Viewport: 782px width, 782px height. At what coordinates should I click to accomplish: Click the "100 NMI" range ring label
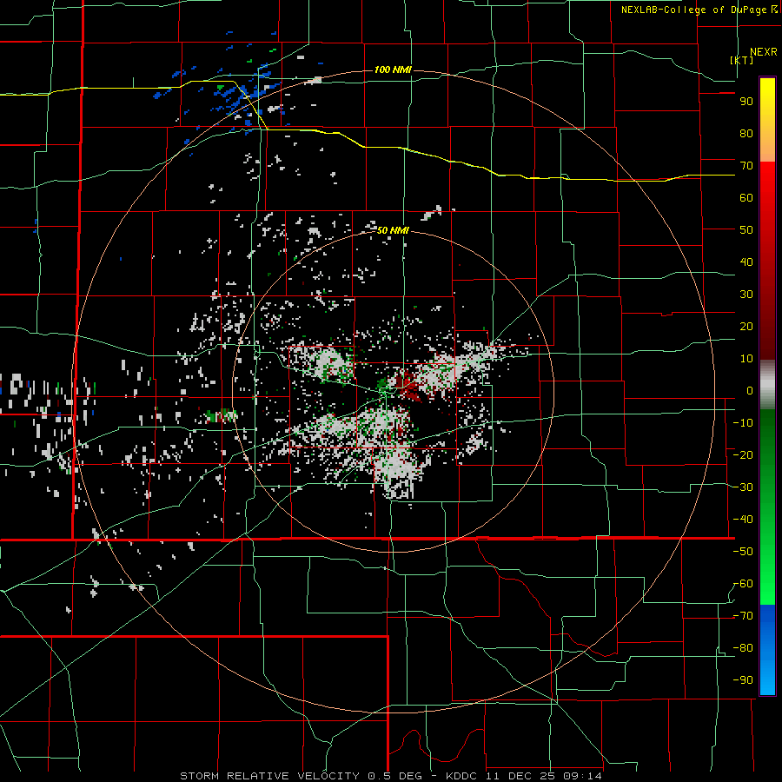tap(393, 70)
